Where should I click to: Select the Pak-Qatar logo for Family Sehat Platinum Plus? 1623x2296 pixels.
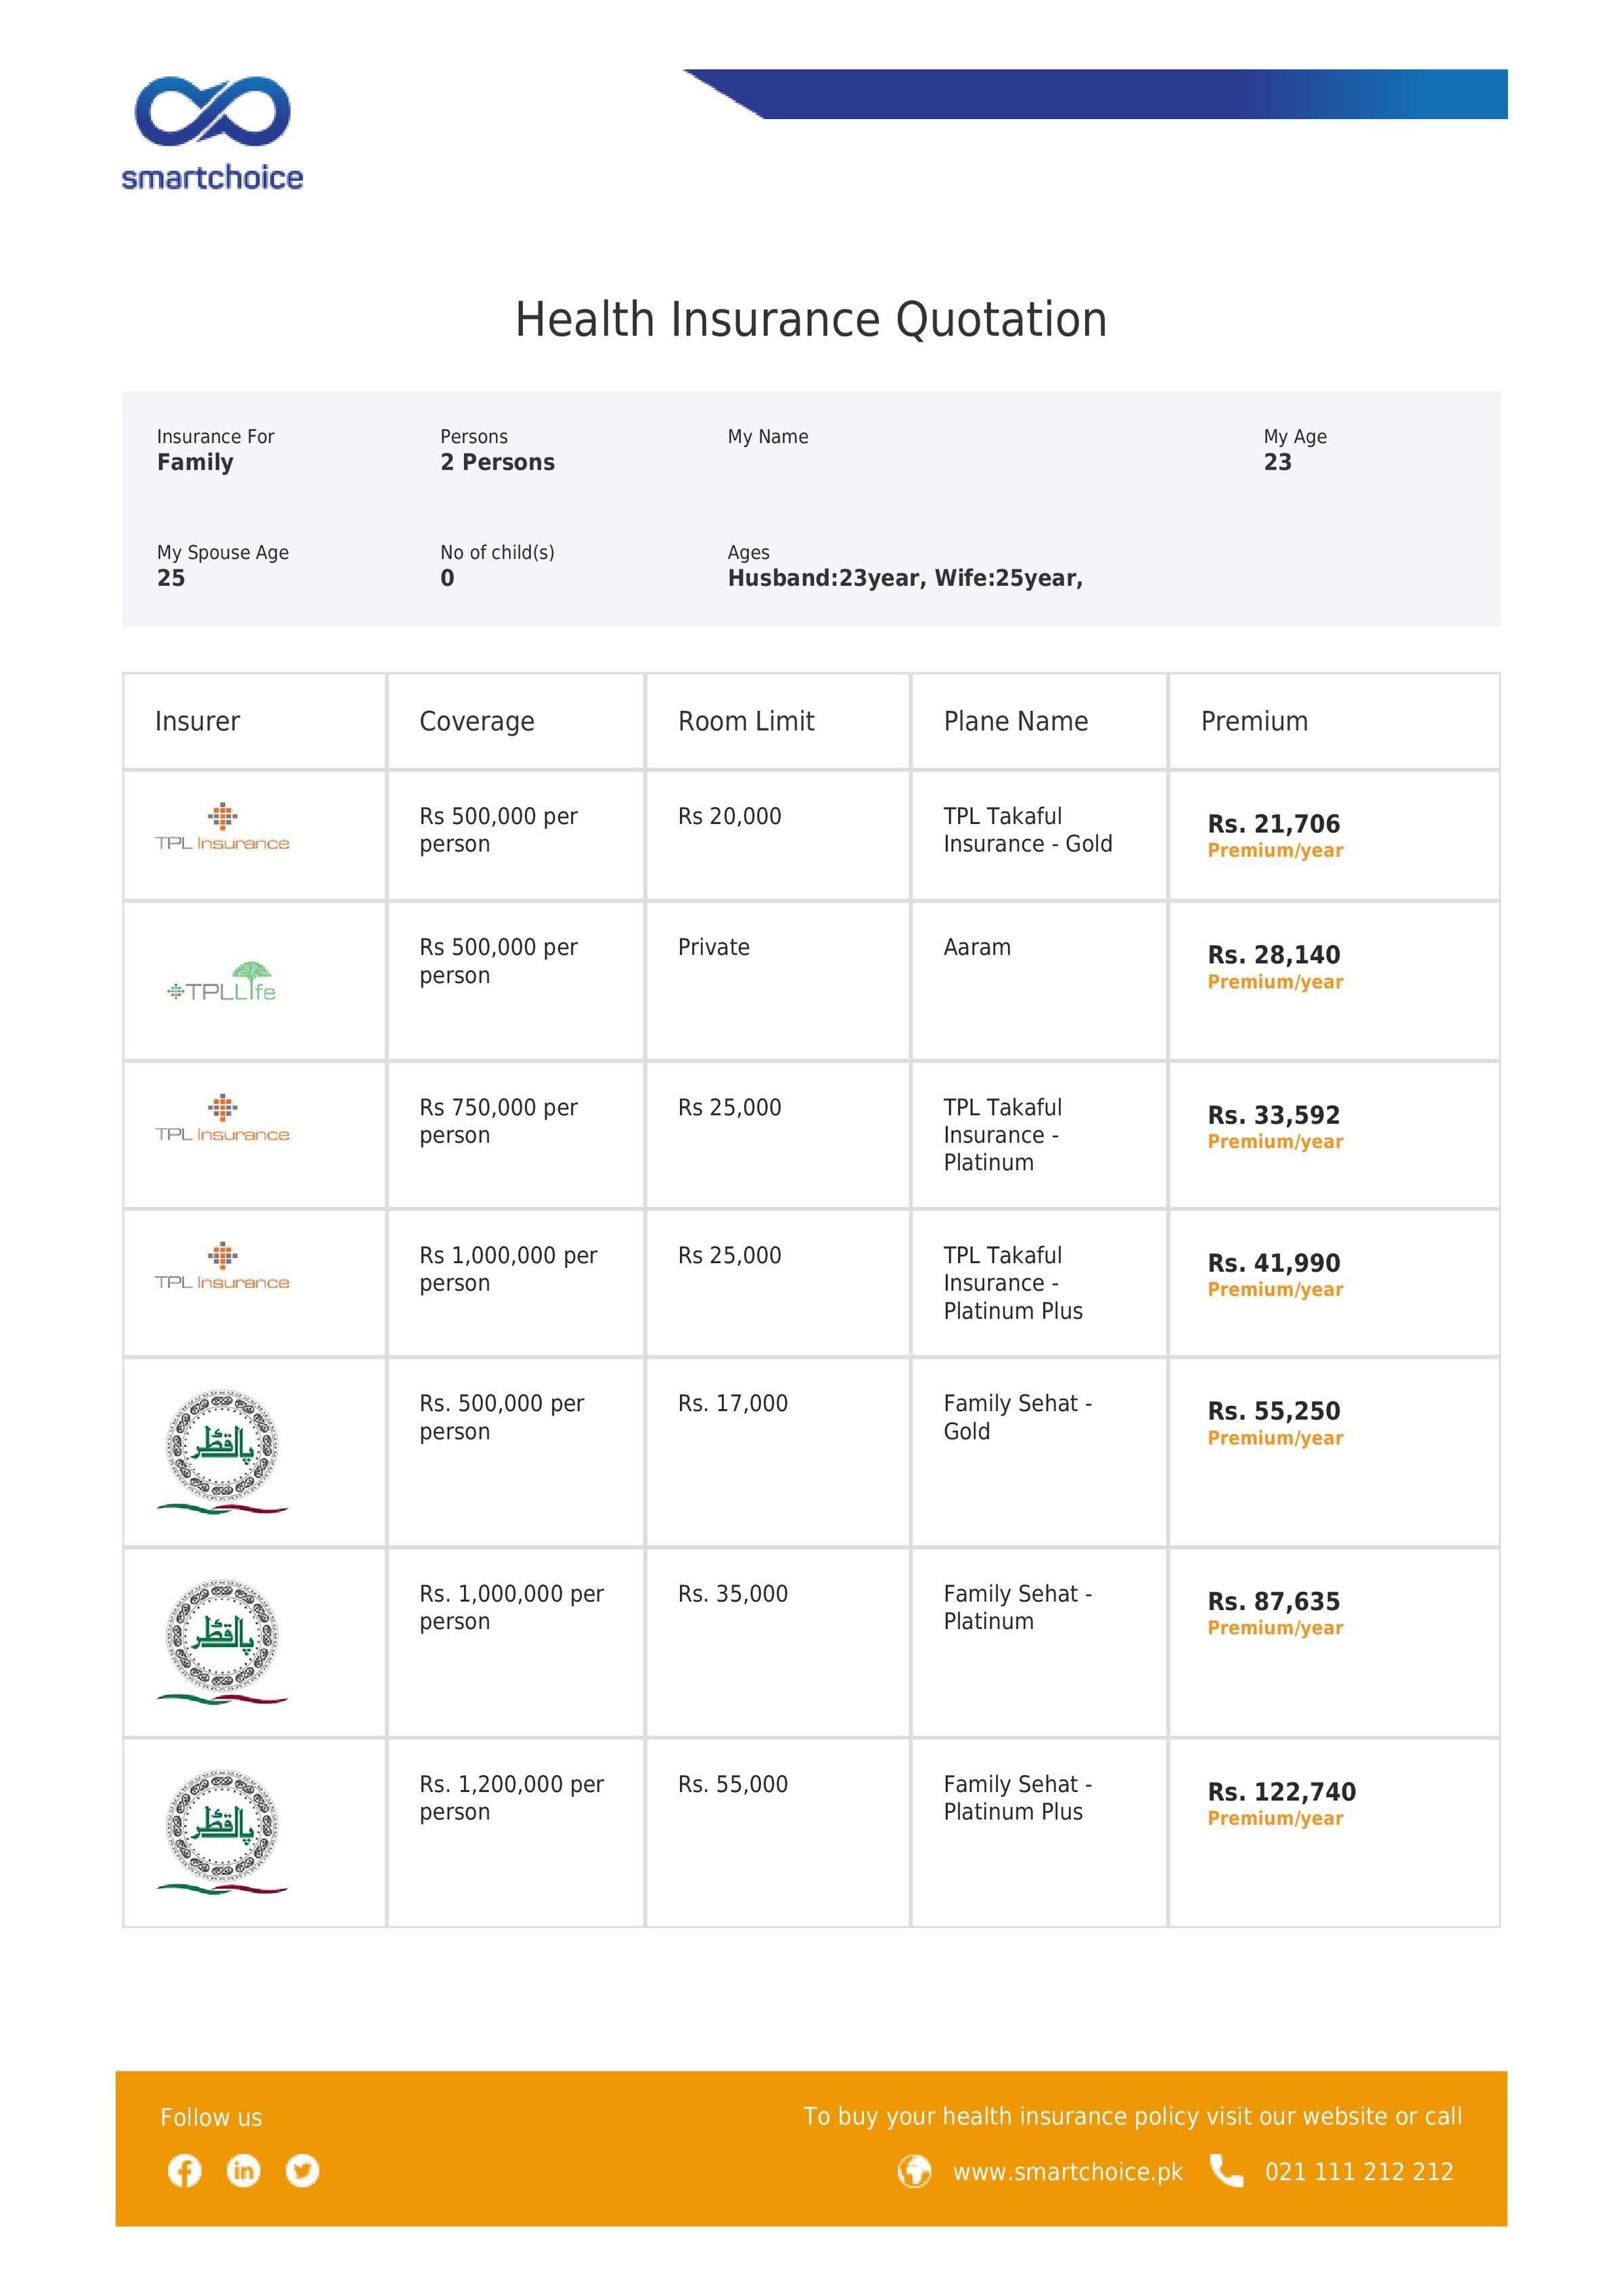click(222, 1831)
